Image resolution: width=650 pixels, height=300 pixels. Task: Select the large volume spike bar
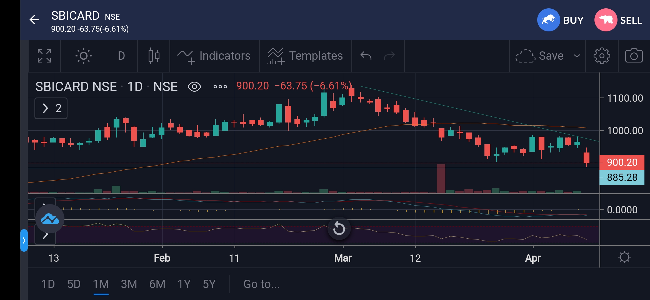pos(441,179)
